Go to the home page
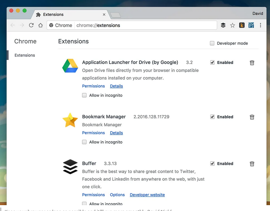Viewport: 270px width, 211px height. point(40,25)
